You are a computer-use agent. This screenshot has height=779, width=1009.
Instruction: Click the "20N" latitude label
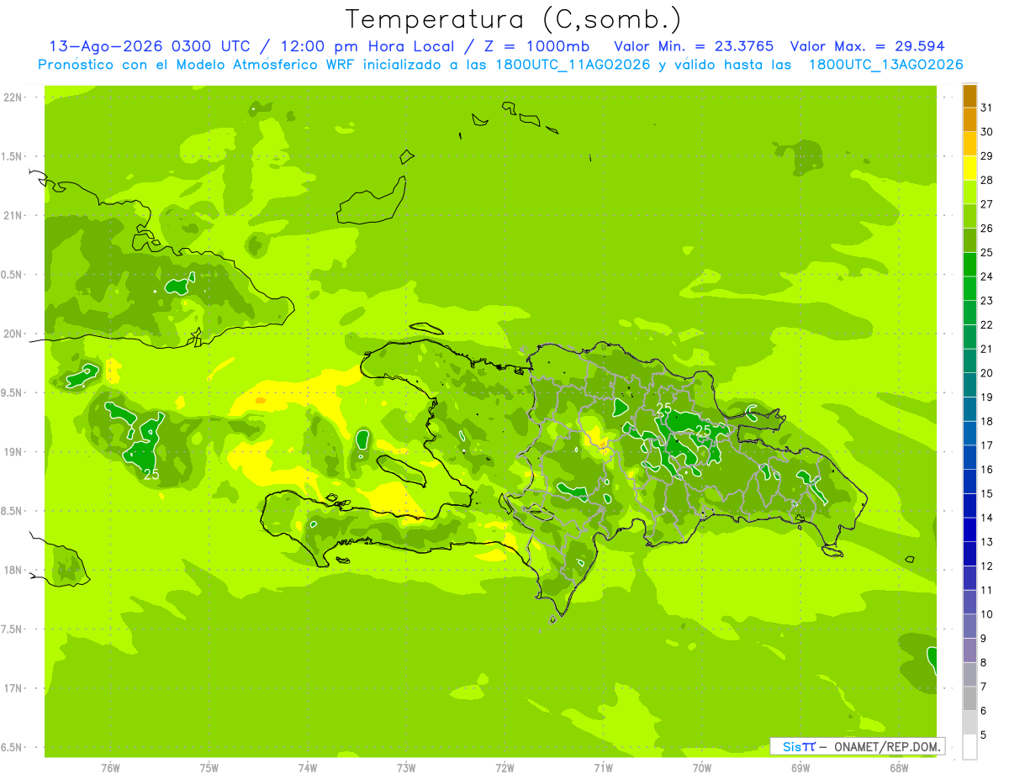click(x=13, y=334)
